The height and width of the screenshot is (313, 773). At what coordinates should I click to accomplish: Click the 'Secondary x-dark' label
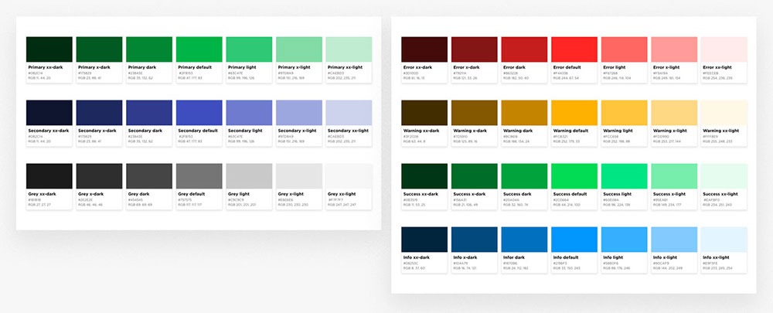(x=97, y=131)
